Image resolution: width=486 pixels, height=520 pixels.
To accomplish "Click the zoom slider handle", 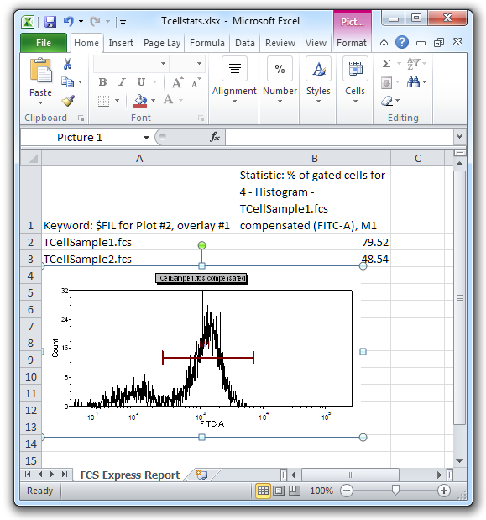I will (x=395, y=490).
